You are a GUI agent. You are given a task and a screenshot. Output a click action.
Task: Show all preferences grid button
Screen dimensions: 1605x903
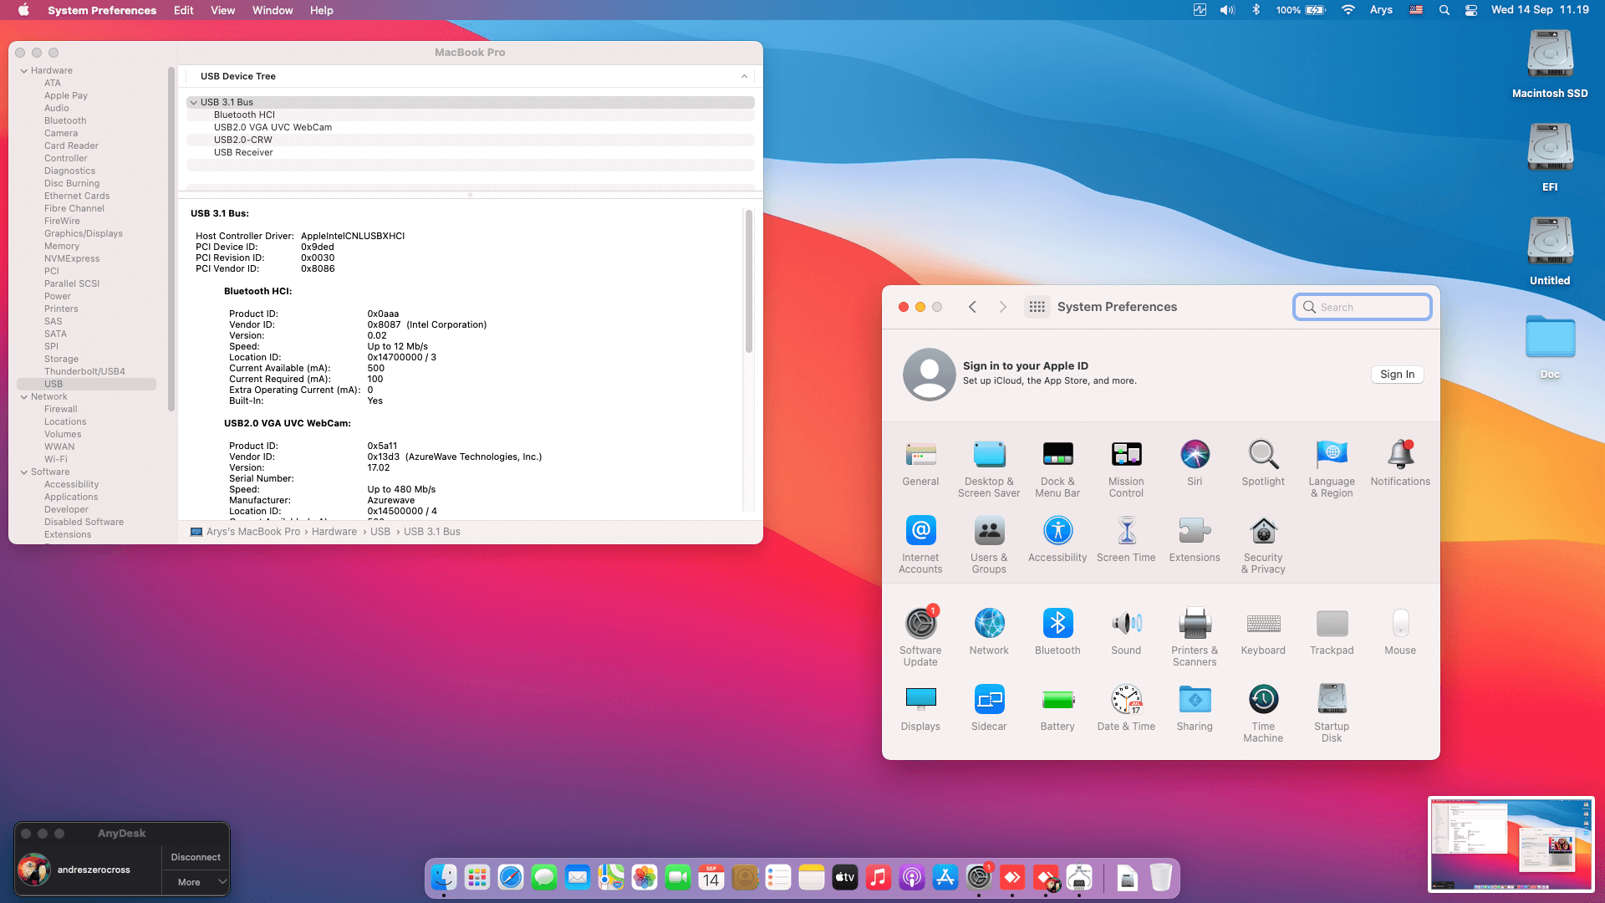pos(1037,307)
